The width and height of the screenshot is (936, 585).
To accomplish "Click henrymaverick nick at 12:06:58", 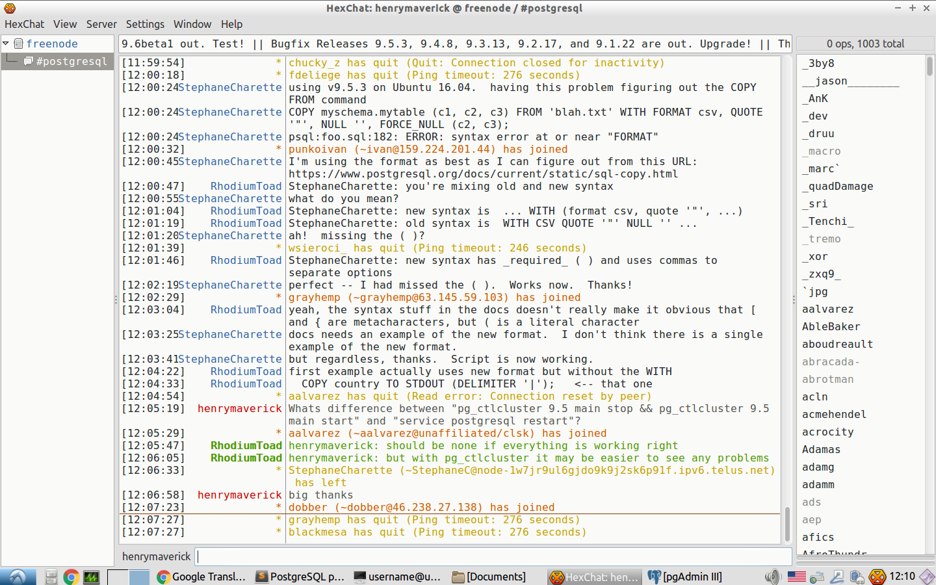I will (x=240, y=495).
